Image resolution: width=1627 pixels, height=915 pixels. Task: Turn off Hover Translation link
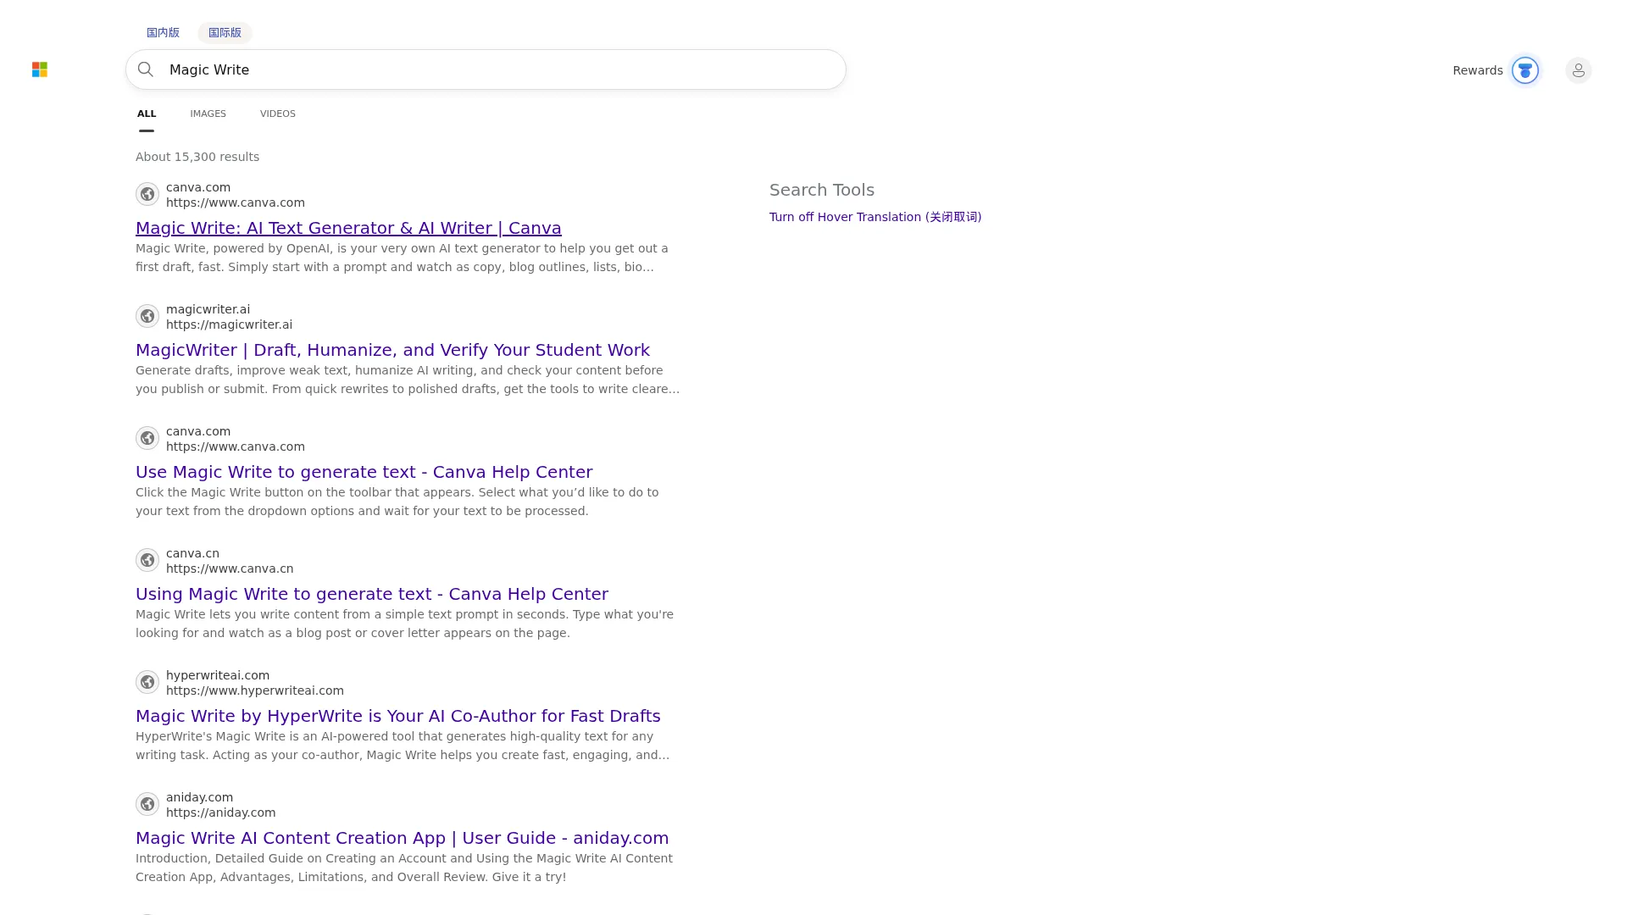(x=875, y=217)
